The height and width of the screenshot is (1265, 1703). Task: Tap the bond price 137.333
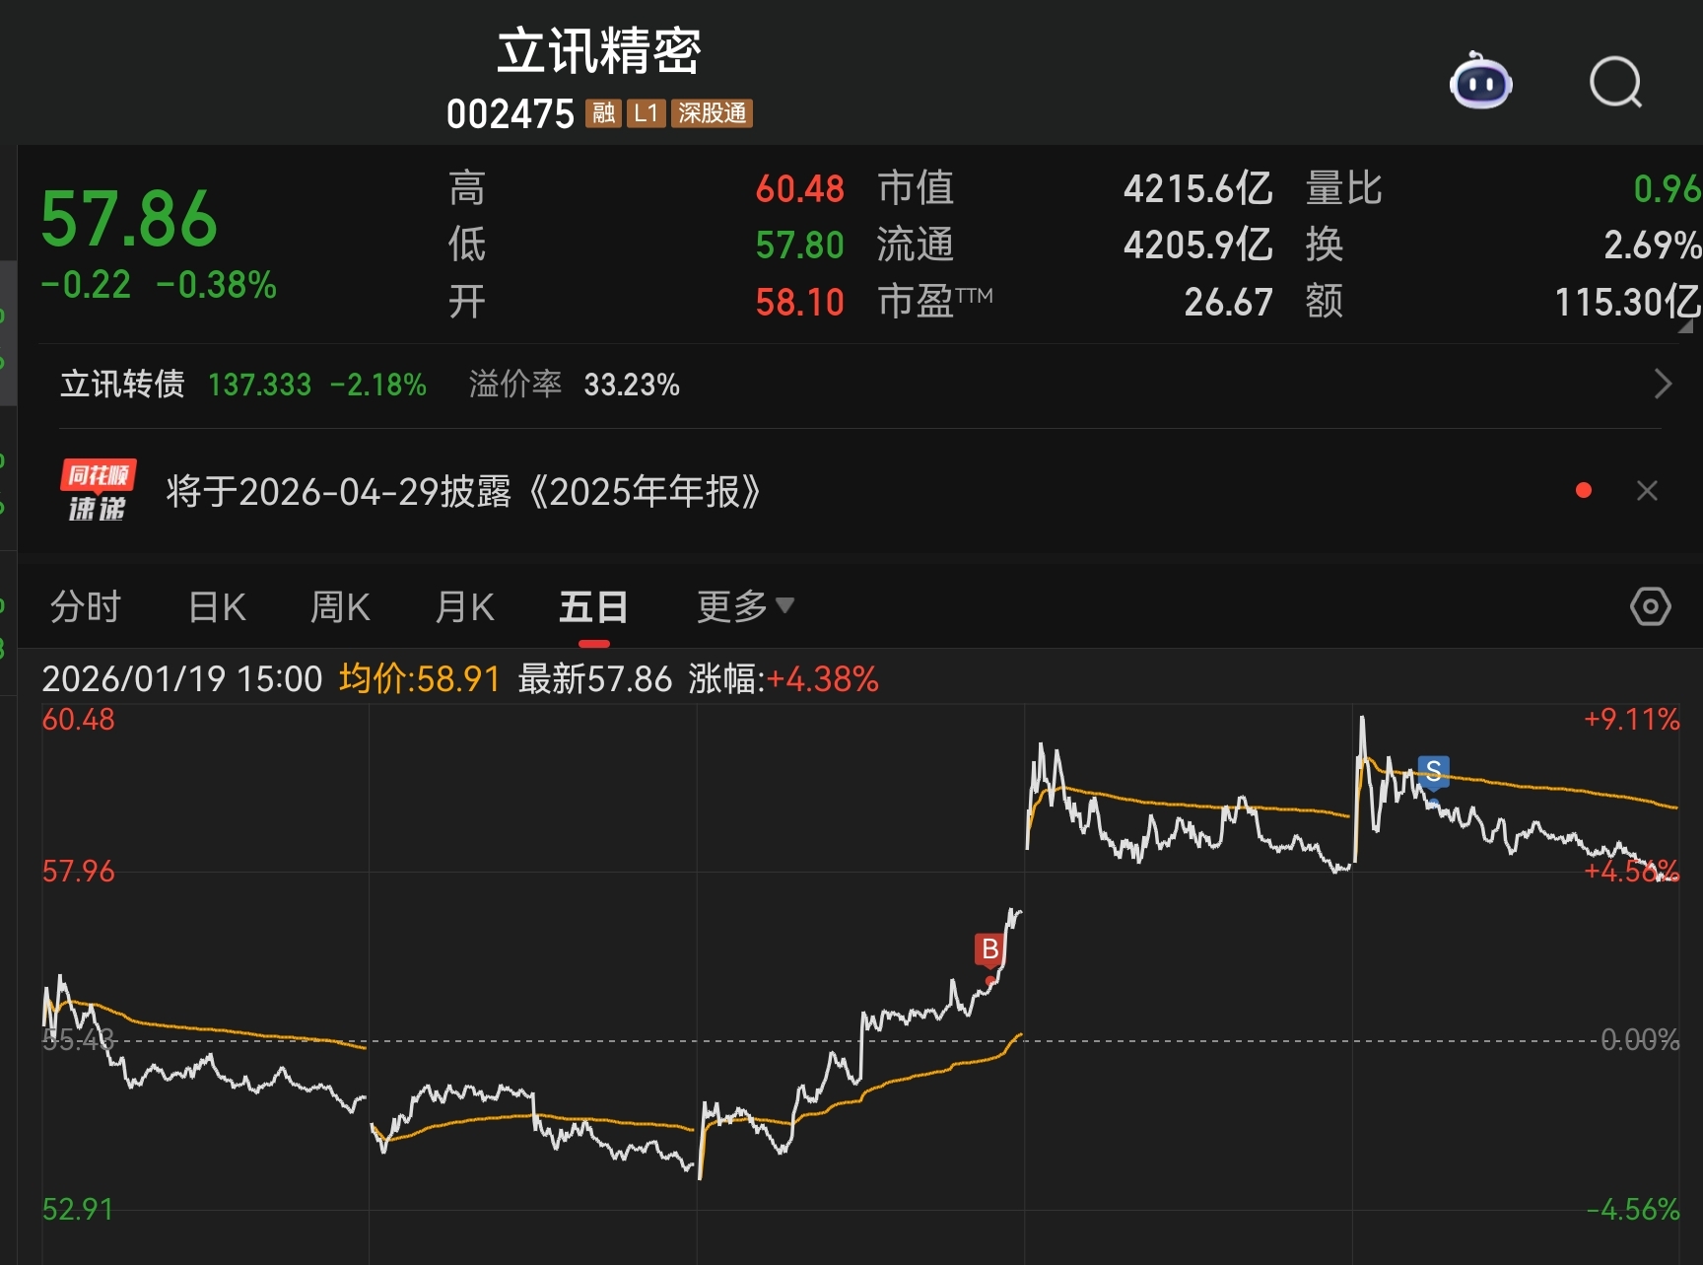coord(259,385)
